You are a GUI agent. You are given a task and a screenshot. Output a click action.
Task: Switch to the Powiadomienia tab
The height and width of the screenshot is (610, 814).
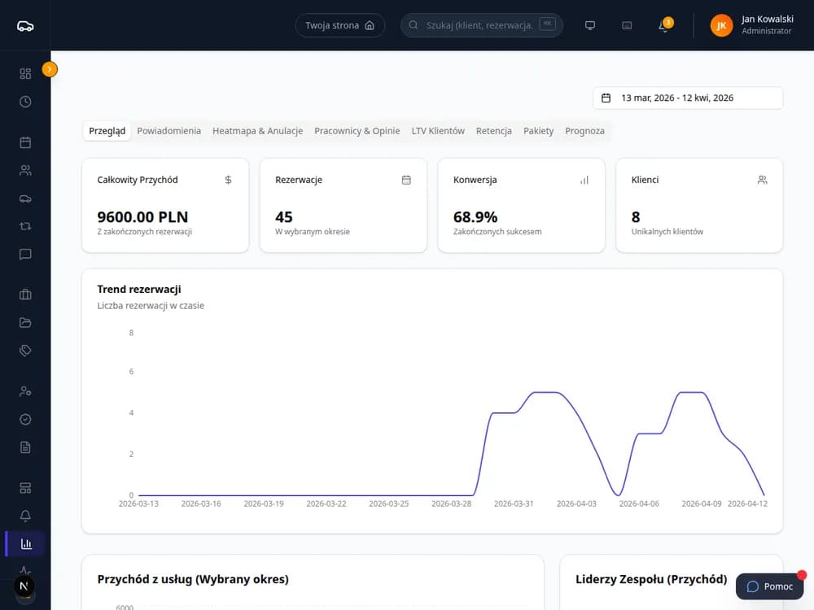[168, 131]
